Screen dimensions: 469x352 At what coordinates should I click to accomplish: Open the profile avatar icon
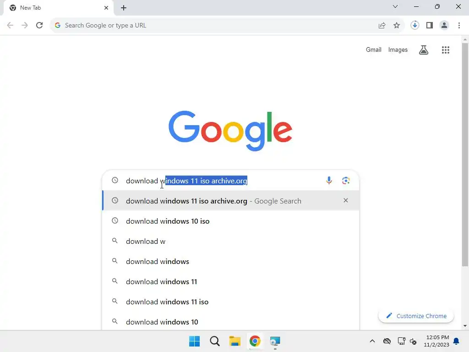[x=444, y=26]
